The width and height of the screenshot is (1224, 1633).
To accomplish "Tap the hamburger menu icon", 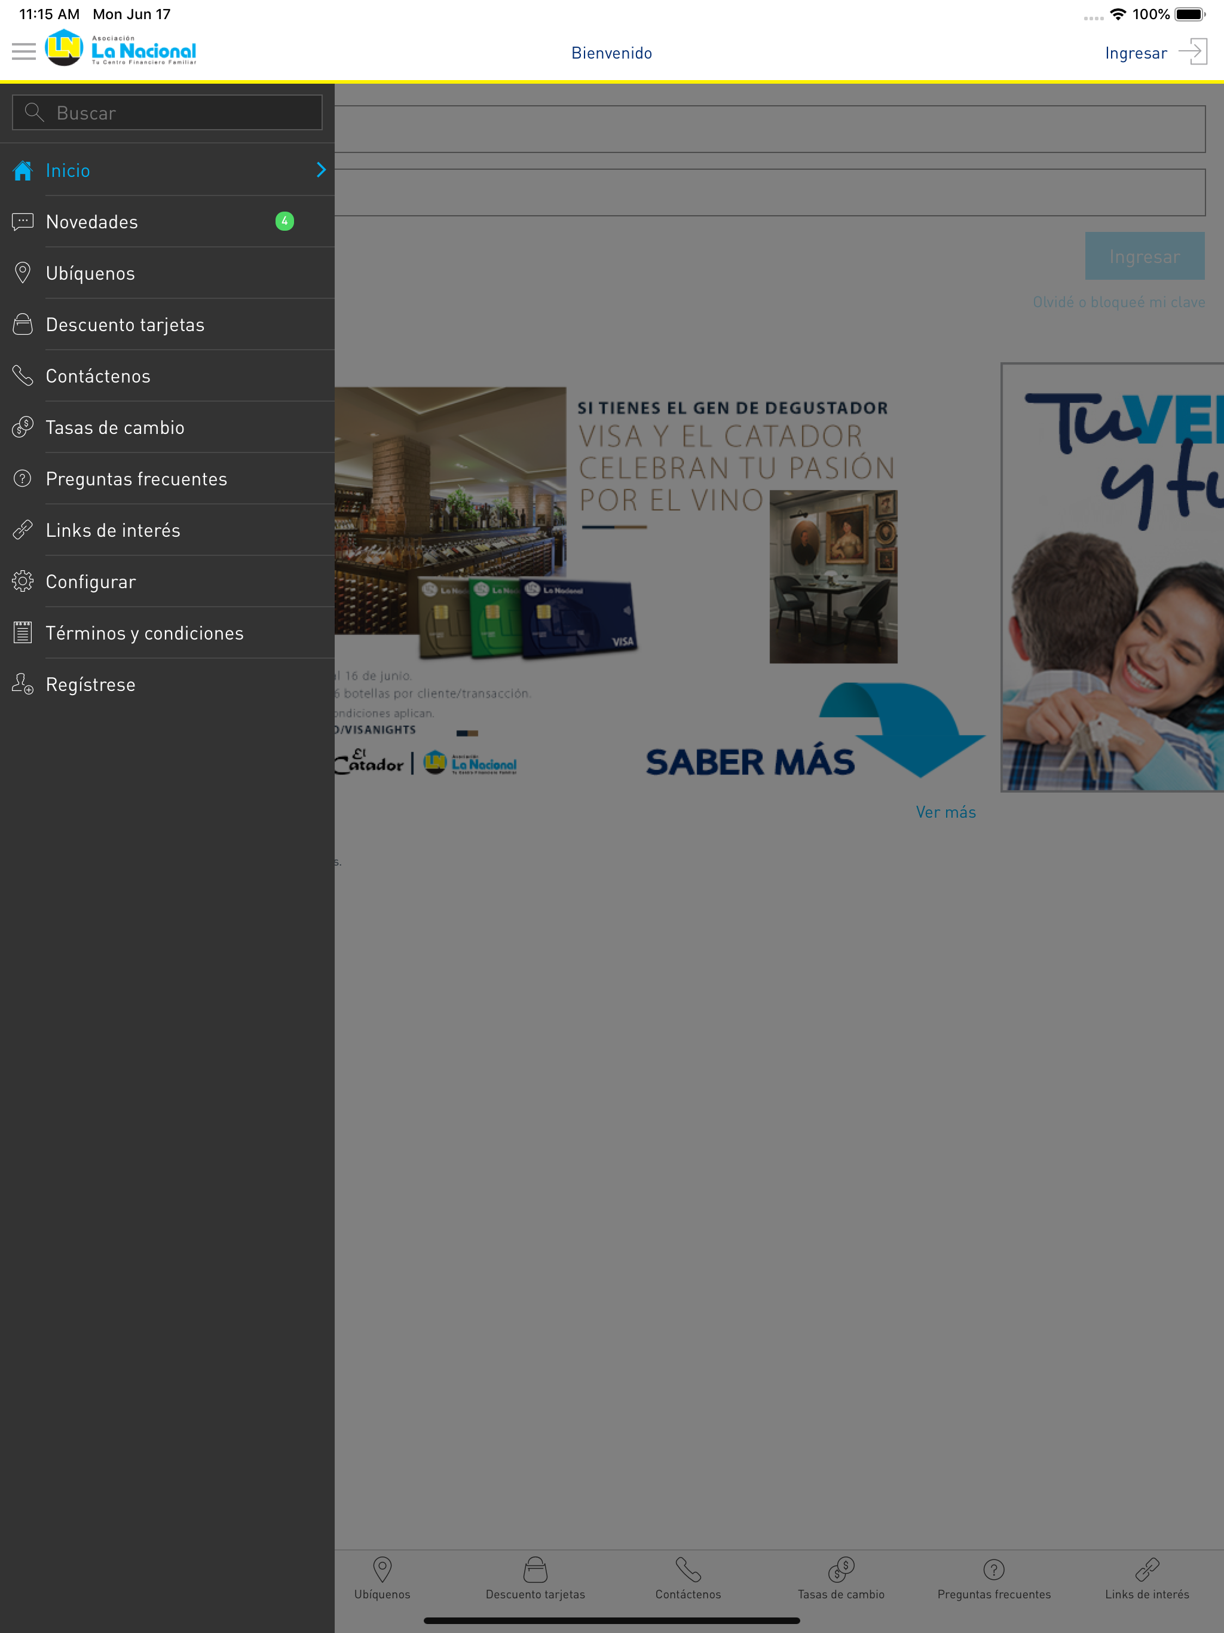I will click(24, 51).
